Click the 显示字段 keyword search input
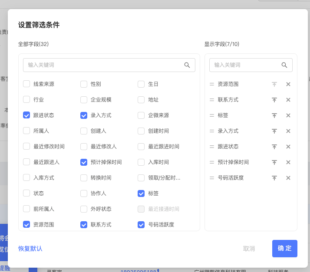Image resolution: width=310 pixels, height=272 pixels. [245, 65]
